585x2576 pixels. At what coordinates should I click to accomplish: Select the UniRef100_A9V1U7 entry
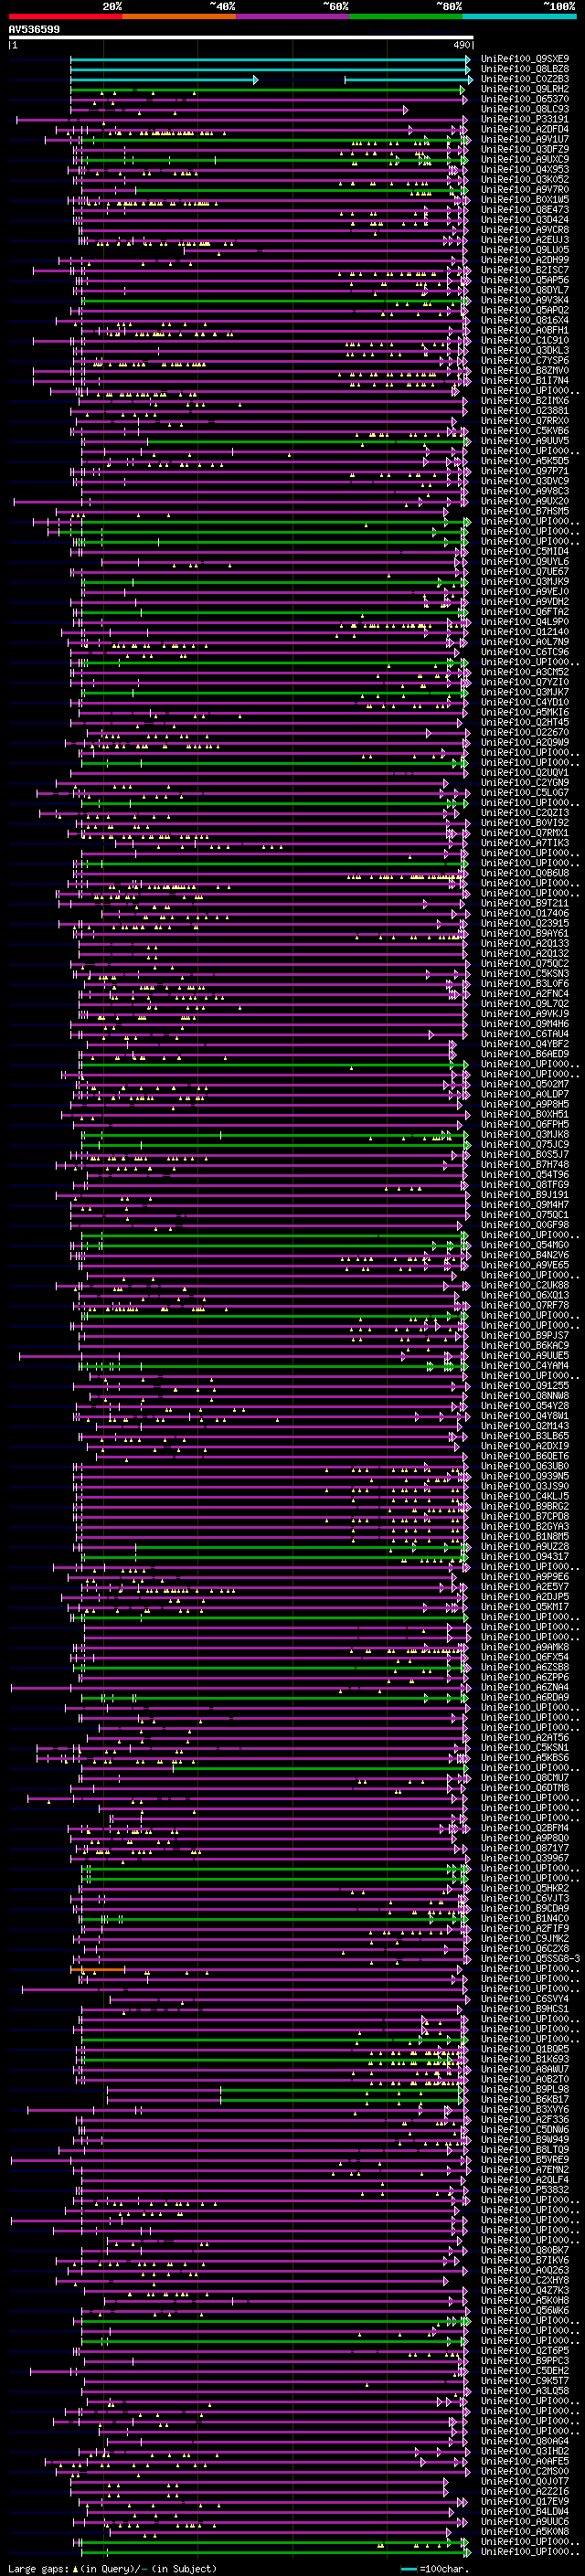click(525, 139)
